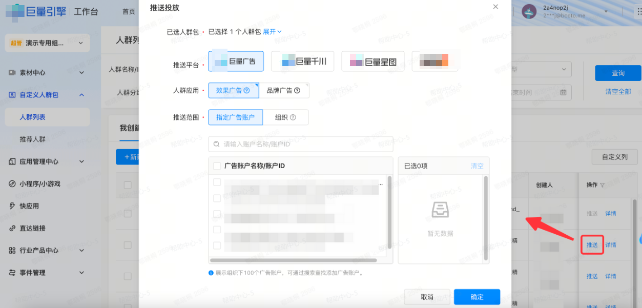Click the help question mark beside 品牌广告
Image resolution: width=642 pixels, height=308 pixels.
pyautogui.click(x=298, y=90)
